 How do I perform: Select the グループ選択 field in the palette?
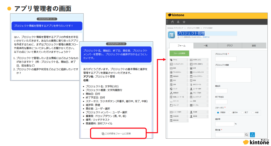click(x=199, y=93)
